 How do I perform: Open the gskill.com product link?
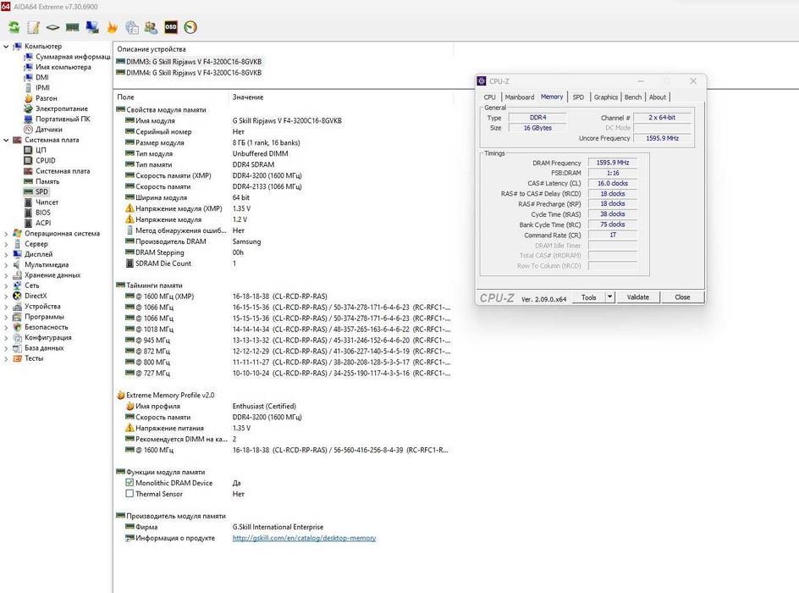304,538
